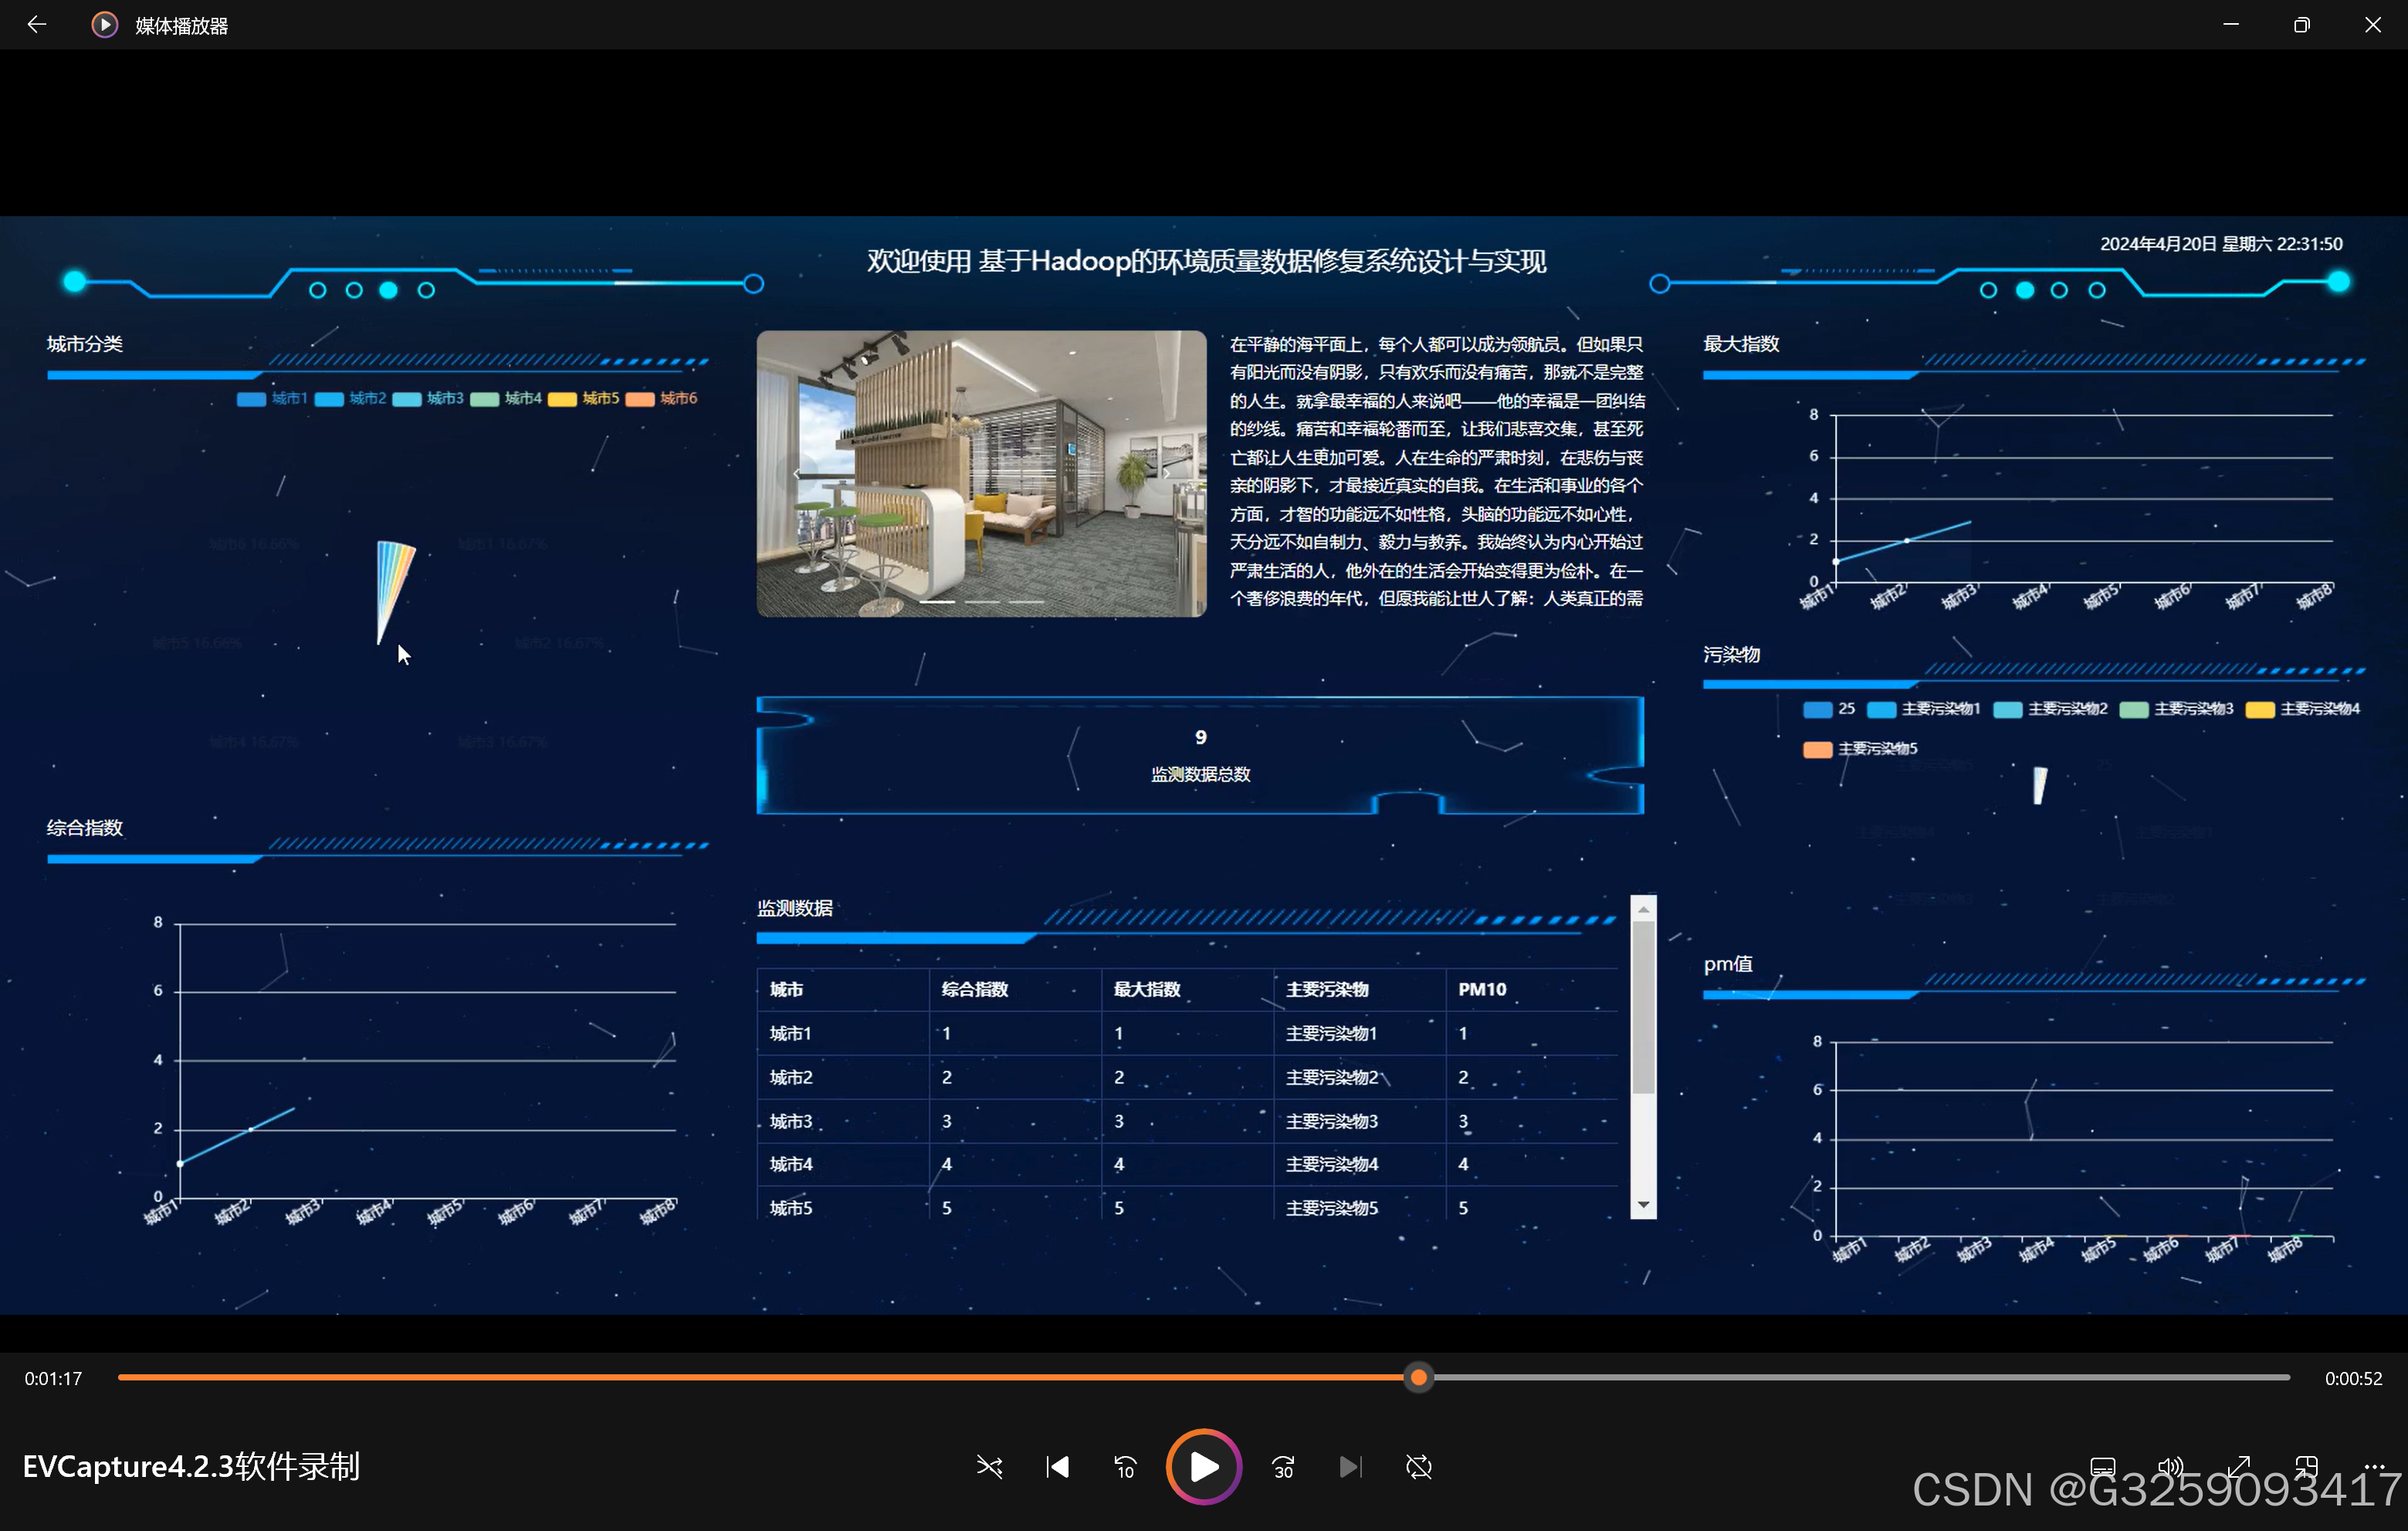This screenshot has height=1531, width=2408.
Task: Click the table scrollbar down arrow
Action: (x=1643, y=1205)
